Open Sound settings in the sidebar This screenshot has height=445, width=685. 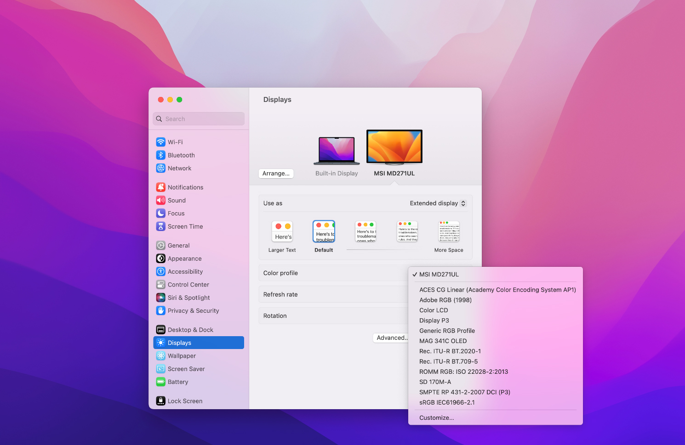[176, 200]
